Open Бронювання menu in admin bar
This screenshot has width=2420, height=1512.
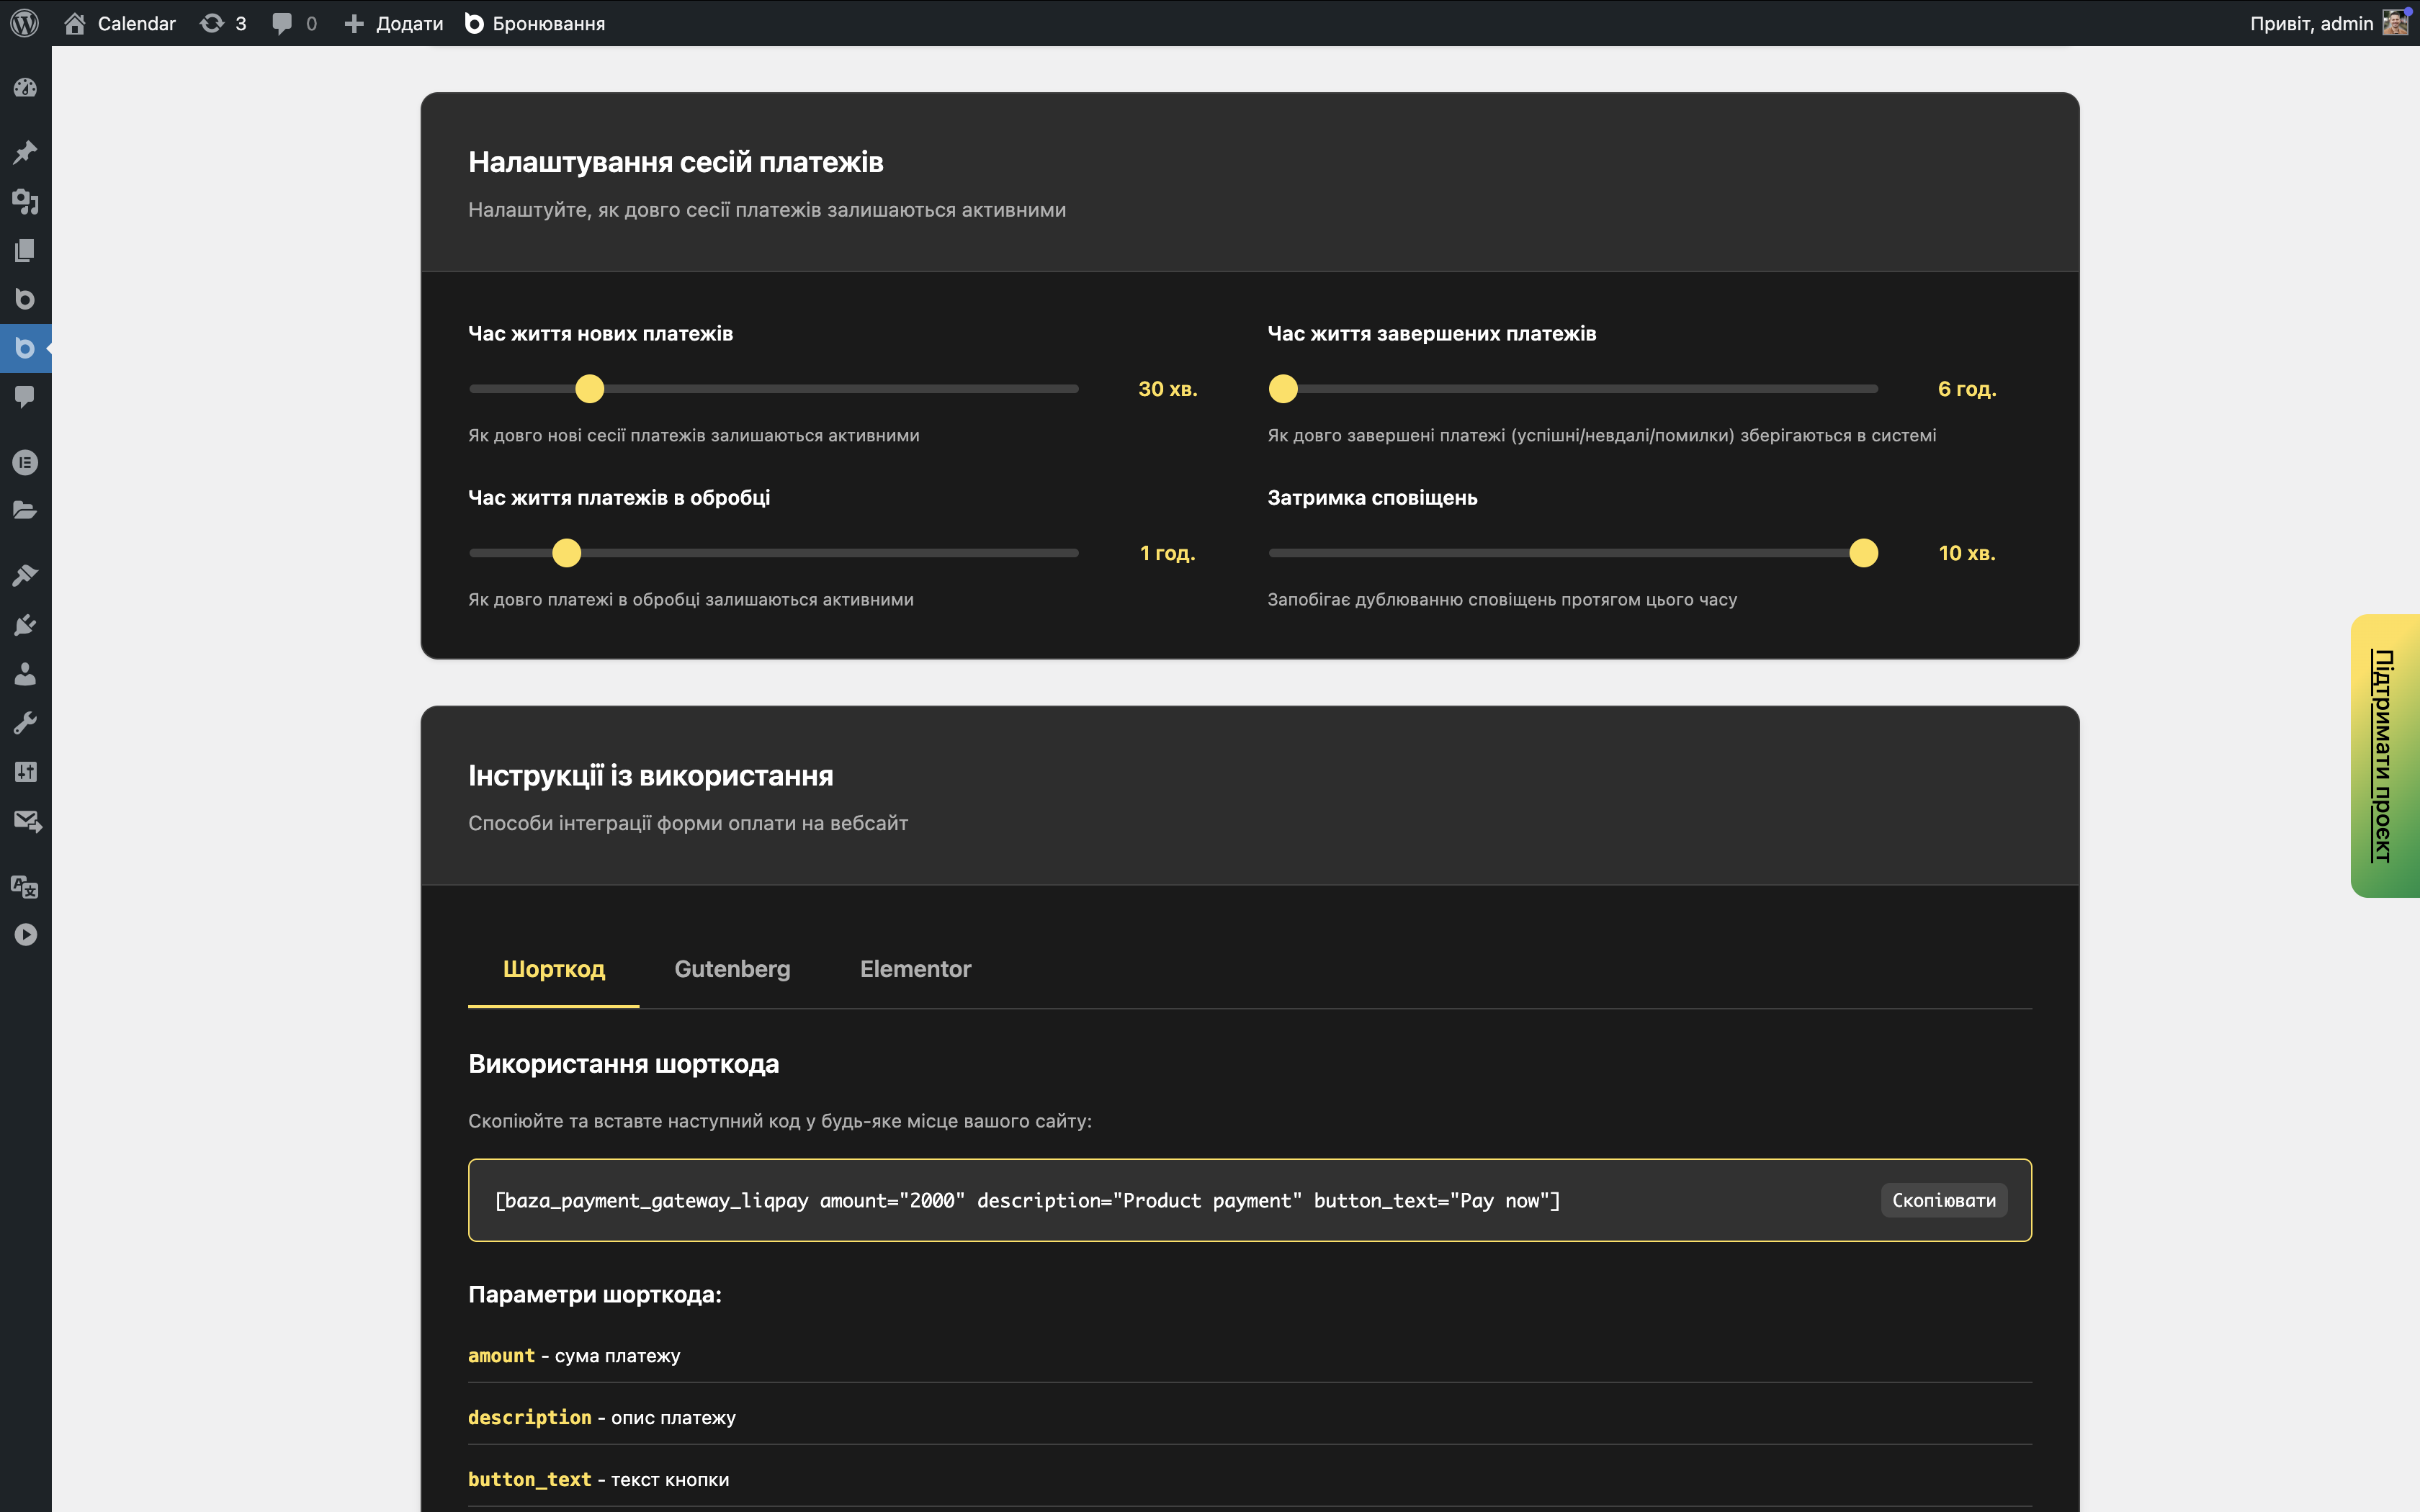(535, 23)
